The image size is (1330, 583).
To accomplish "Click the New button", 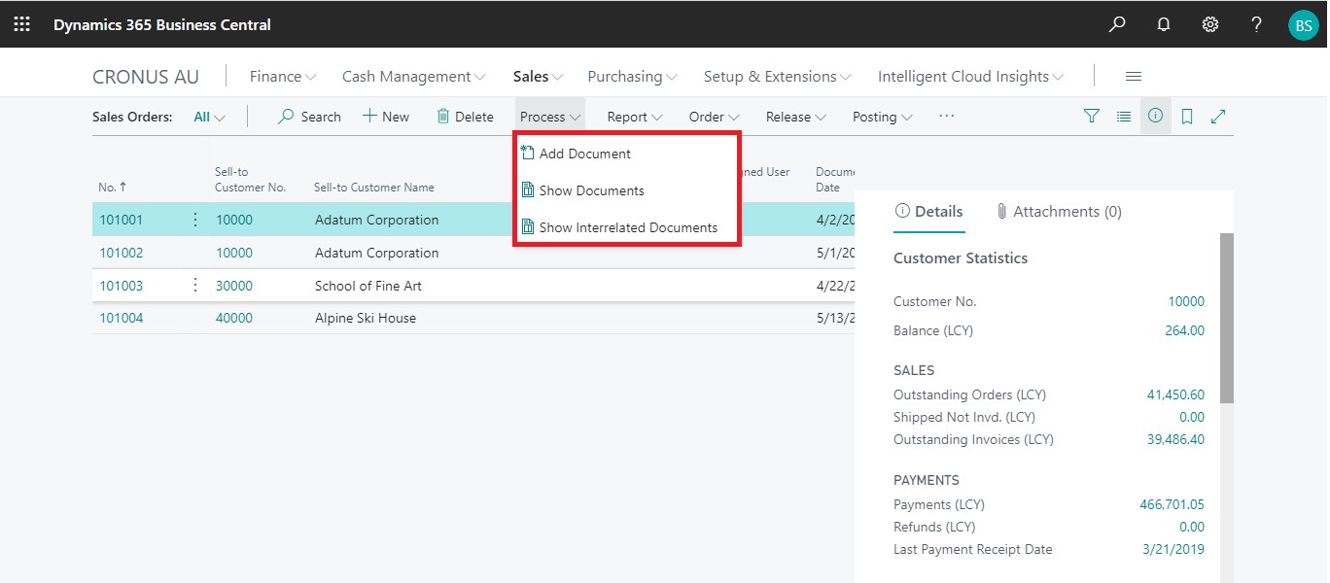I will click(x=386, y=117).
